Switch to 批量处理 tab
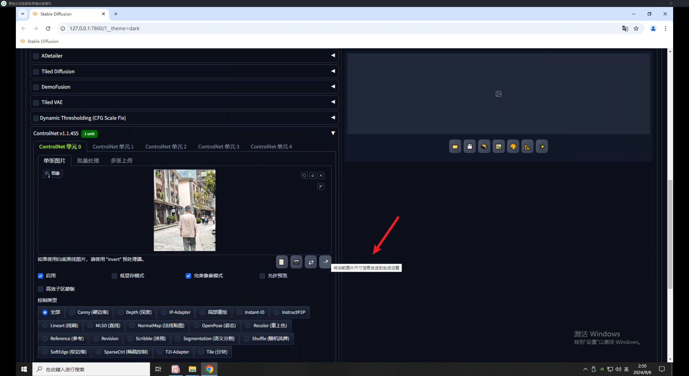The image size is (689, 376). click(x=88, y=161)
